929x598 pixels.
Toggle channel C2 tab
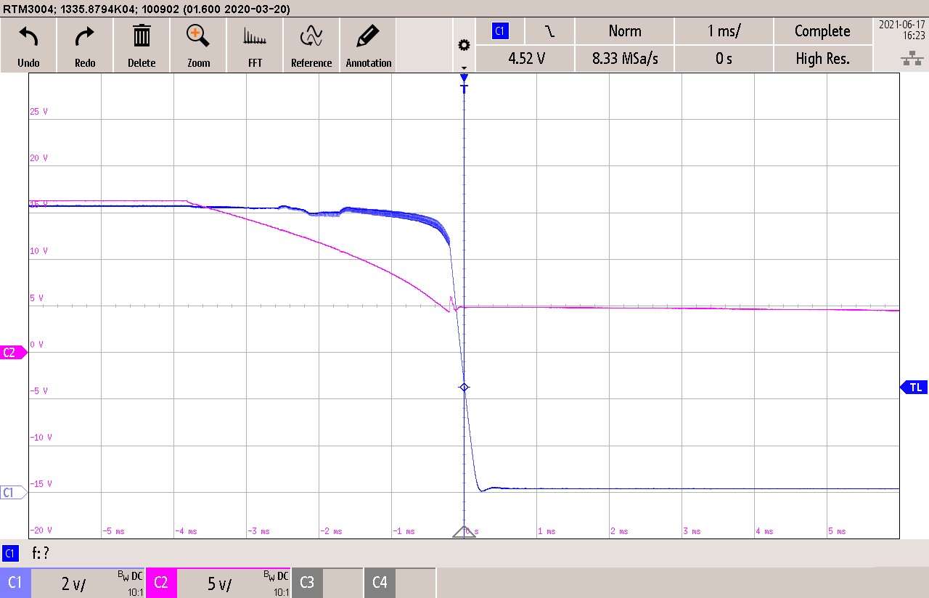(161, 583)
